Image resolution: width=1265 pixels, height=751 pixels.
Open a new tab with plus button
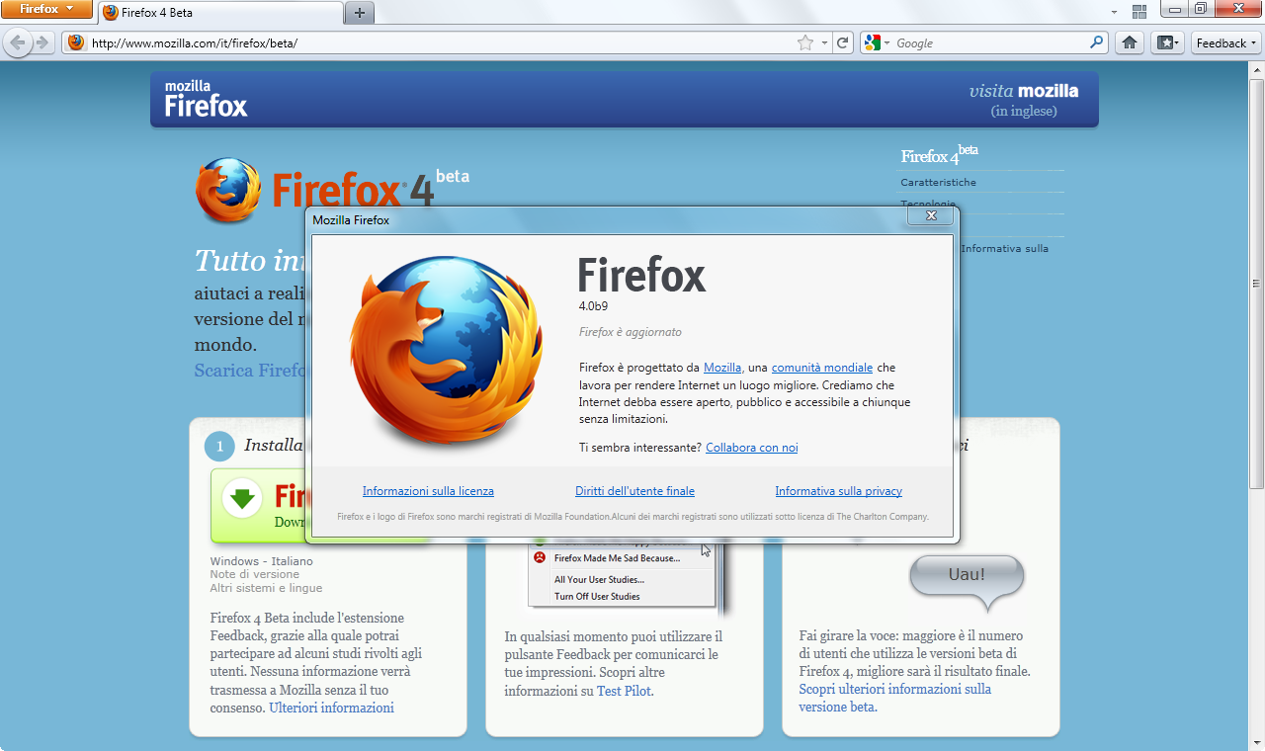(x=359, y=13)
